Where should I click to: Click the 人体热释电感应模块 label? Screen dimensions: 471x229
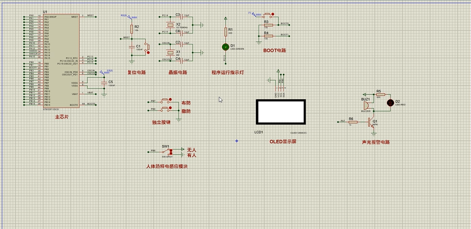pos(167,167)
